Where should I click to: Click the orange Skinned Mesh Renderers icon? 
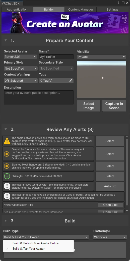tap(7, 166)
